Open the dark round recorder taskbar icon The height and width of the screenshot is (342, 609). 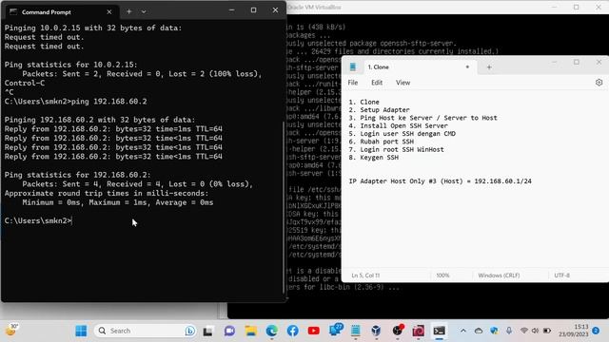pyautogui.click(x=398, y=331)
